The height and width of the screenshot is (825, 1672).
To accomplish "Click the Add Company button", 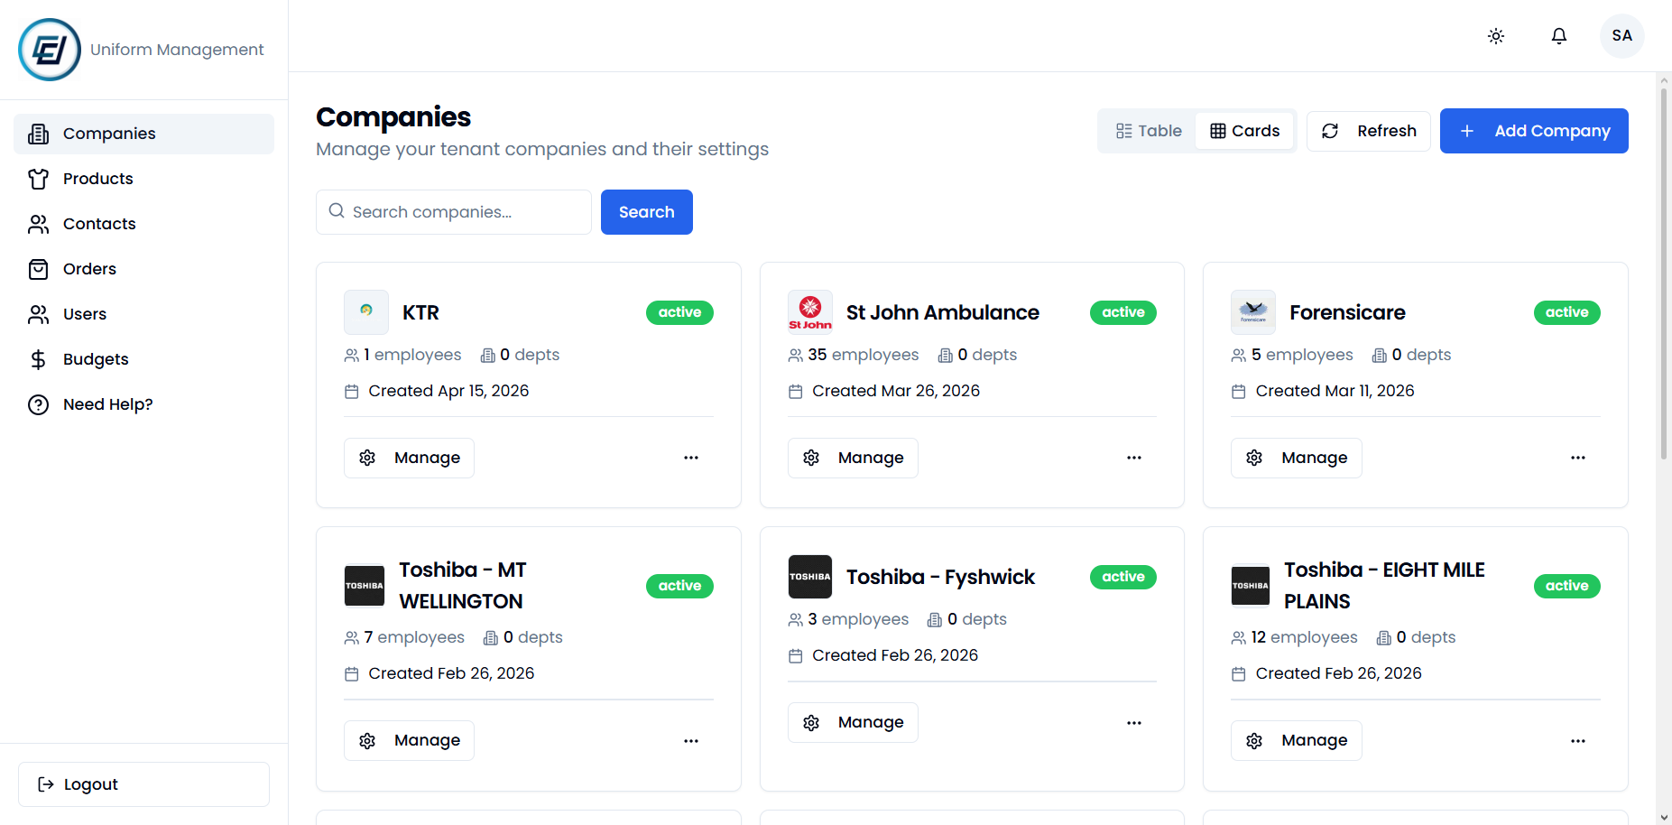I will pos(1534,131).
